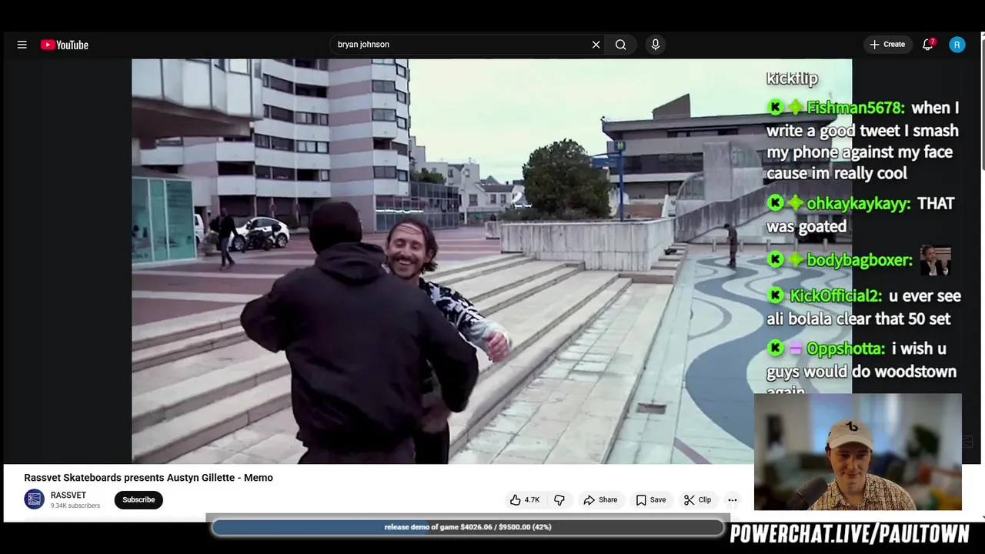Click KickOfficial2 username in chat overlay
Image resolution: width=985 pixels, height=554 pixels.
[835, 295]
